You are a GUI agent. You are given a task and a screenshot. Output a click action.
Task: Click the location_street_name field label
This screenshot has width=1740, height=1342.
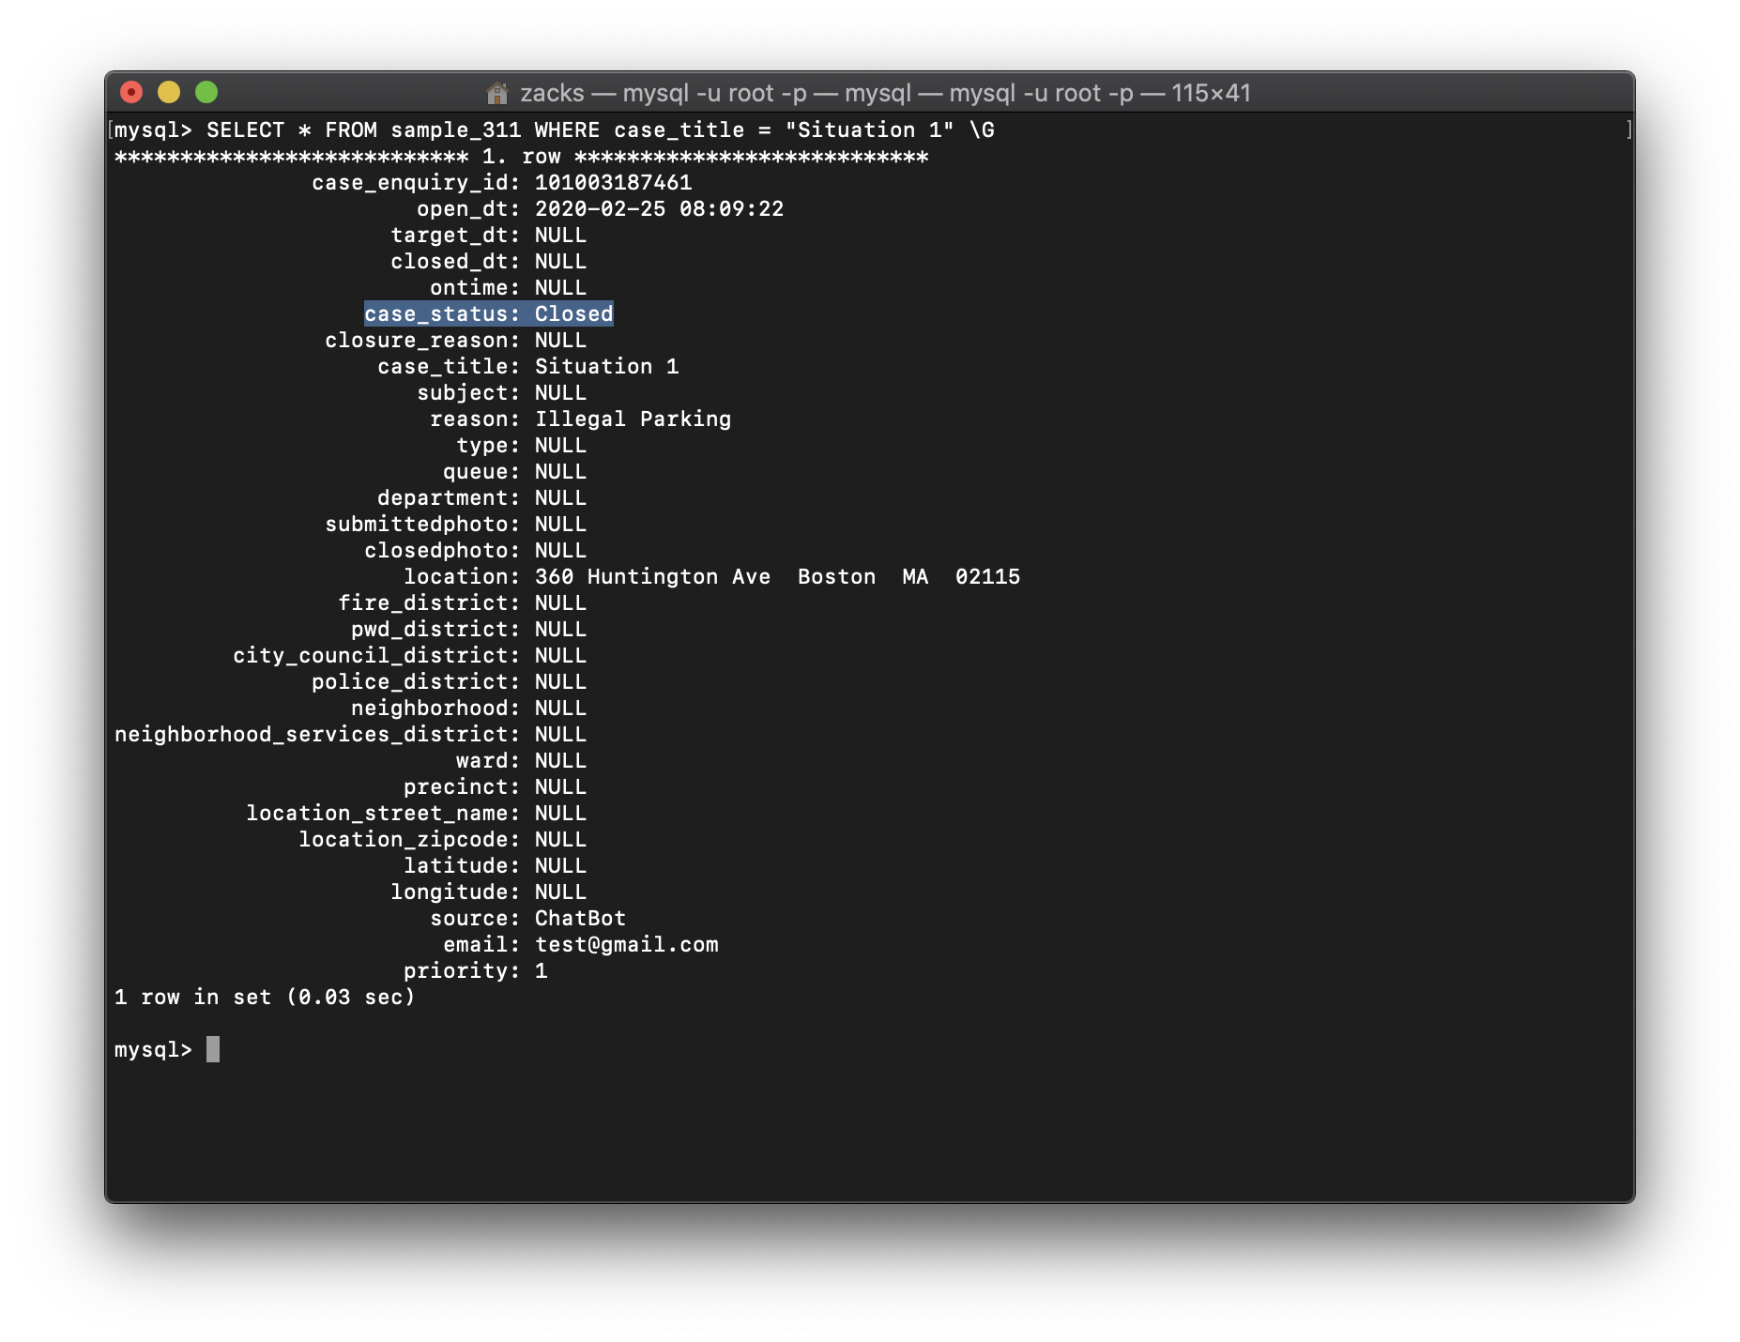coord(383,814)
